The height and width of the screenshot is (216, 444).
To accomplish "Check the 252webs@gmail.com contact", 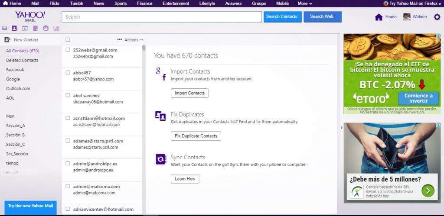I will (x=68, y=50).
